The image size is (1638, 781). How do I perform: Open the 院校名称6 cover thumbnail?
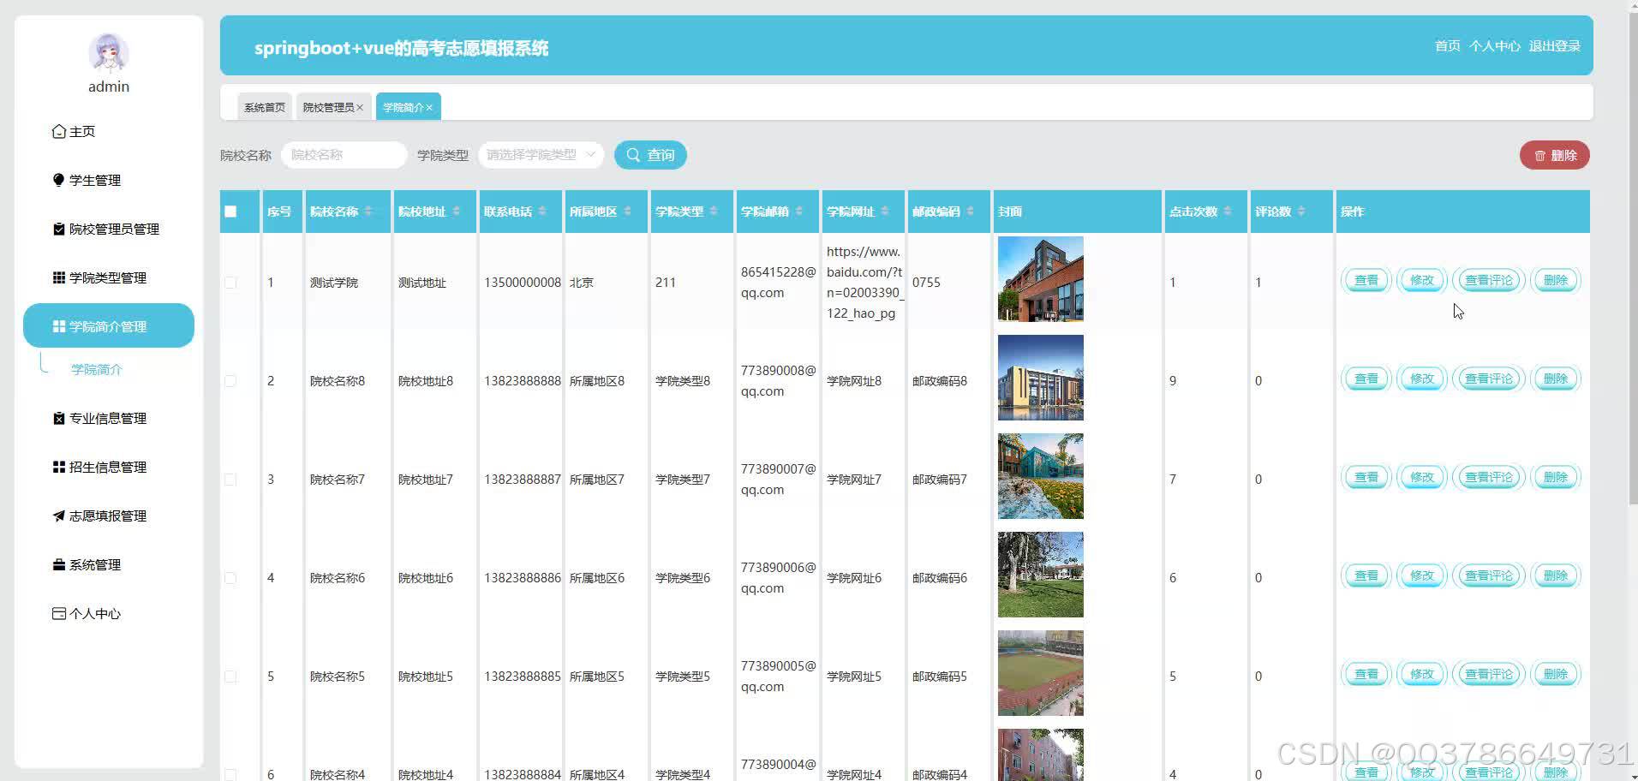pyautogui.click(x=1041, y=575)
